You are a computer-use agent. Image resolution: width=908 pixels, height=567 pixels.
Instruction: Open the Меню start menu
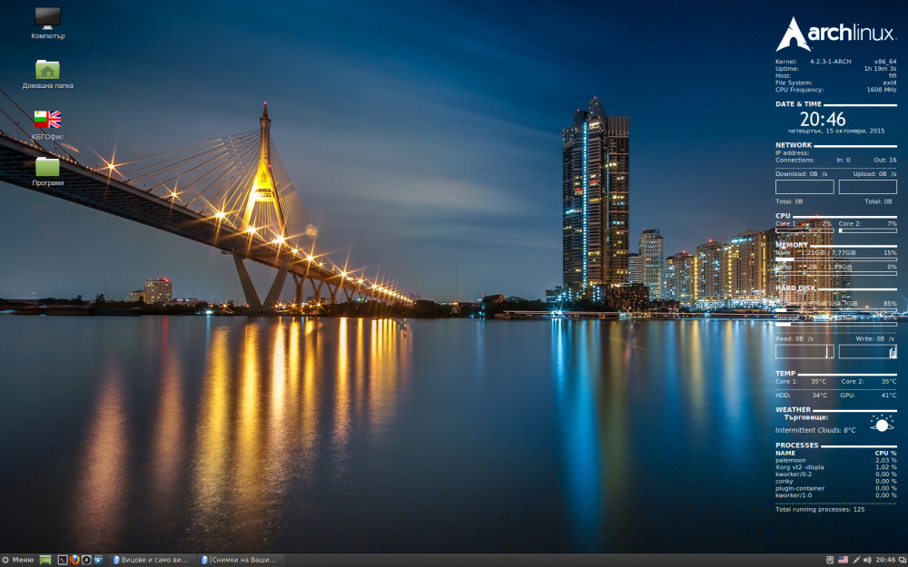pyautogui.click(x=18, y=560)
